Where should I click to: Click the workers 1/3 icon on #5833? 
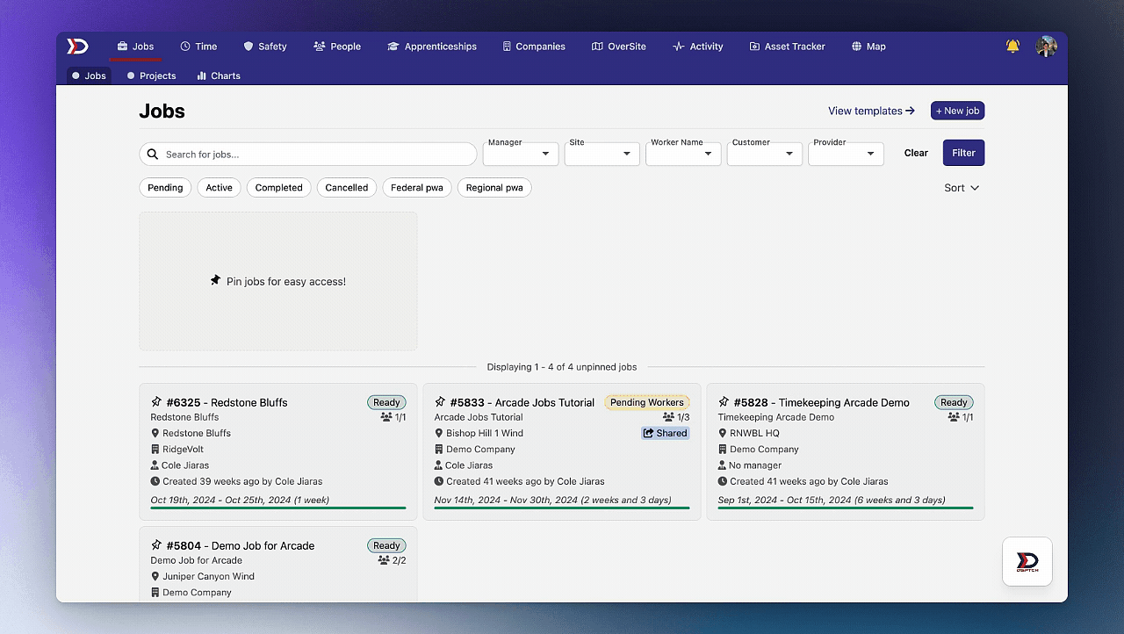[x=669, y=418]
